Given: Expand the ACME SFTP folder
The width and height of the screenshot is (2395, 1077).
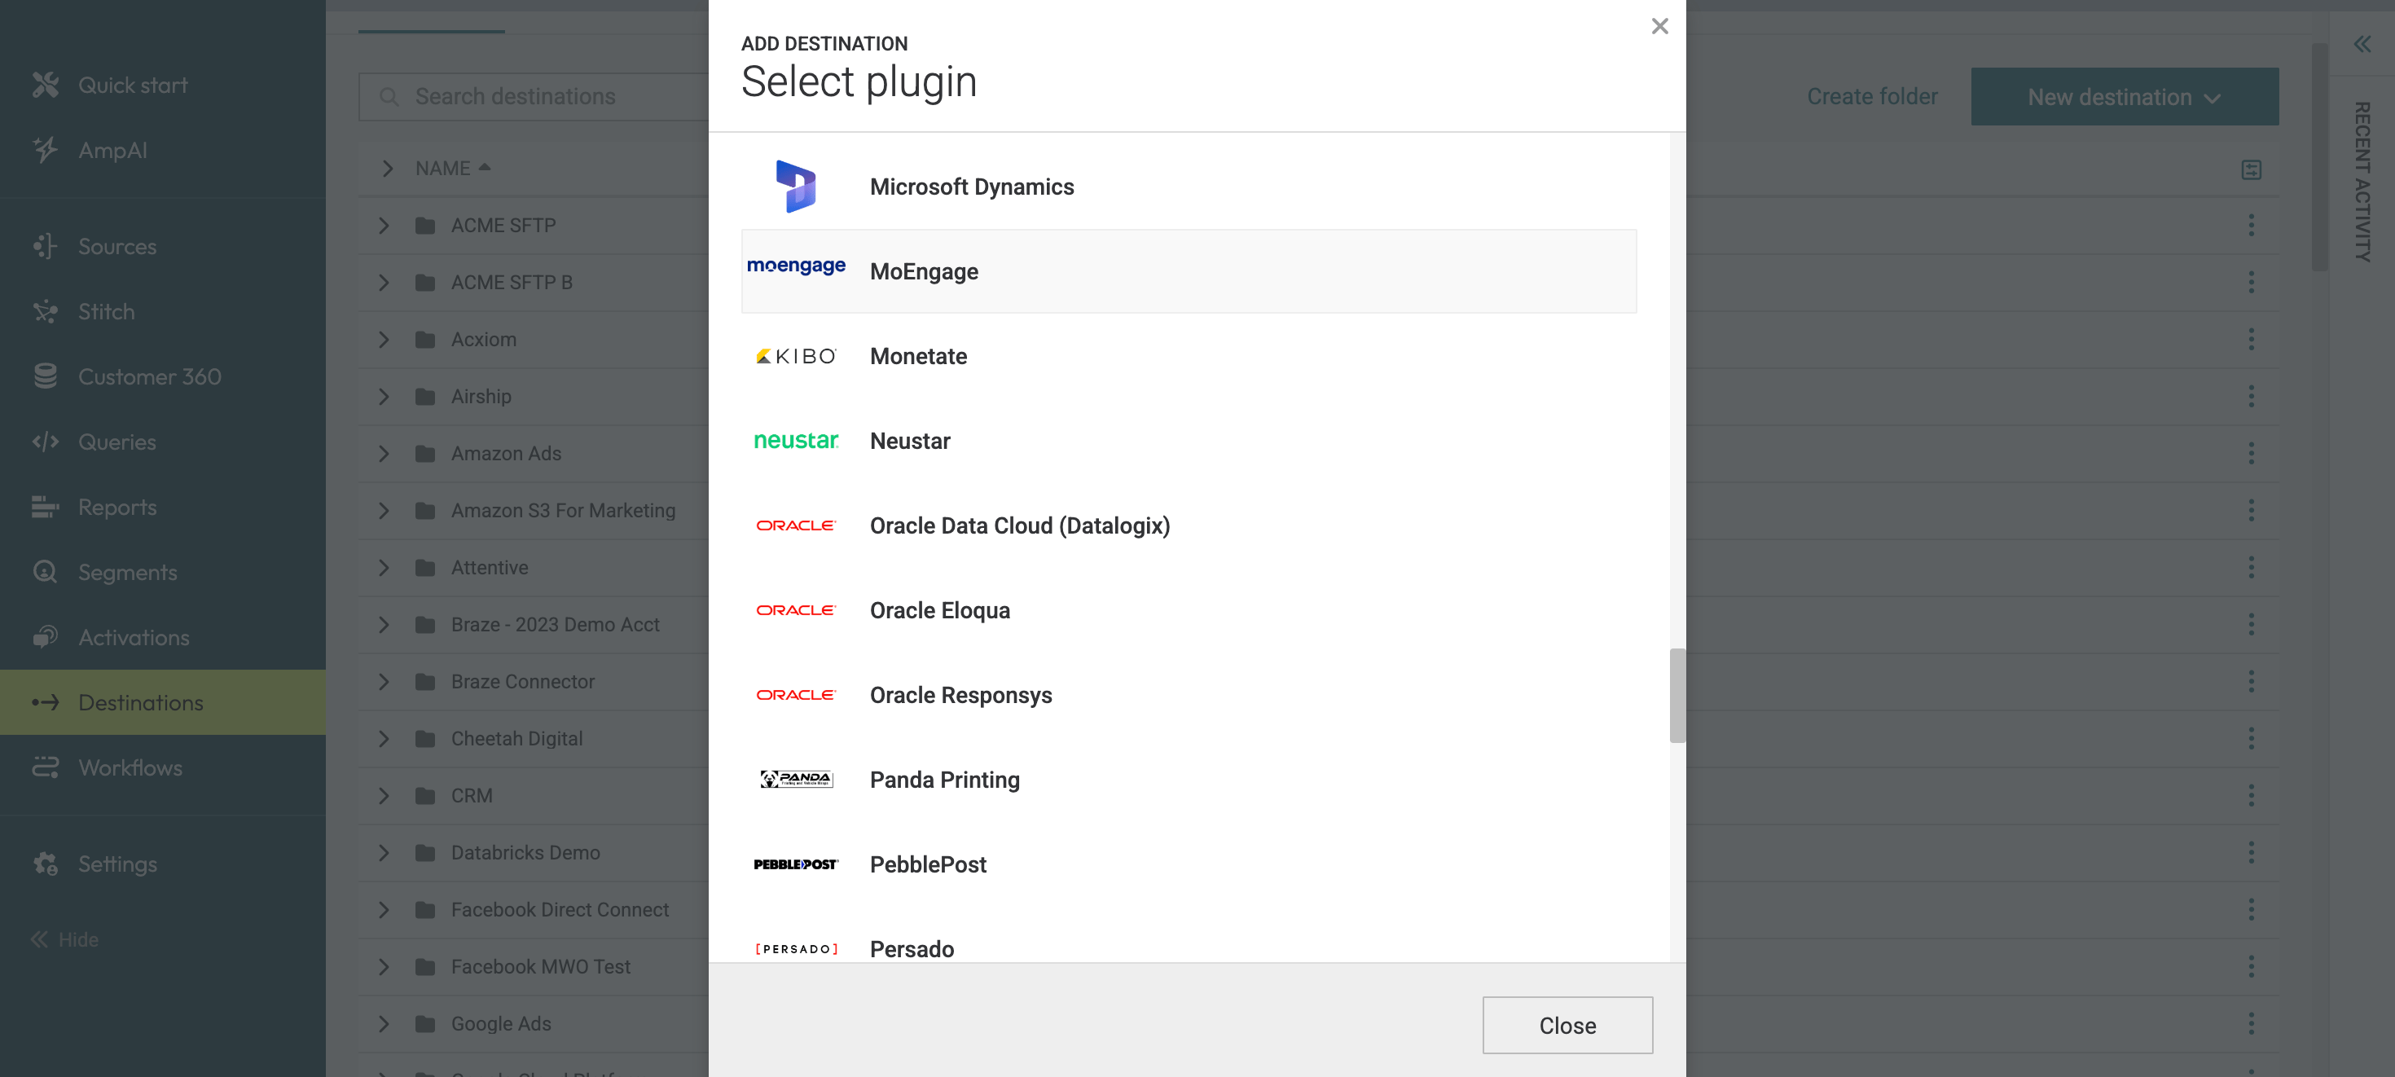Looking at the screenshot, I should pyautogui.click(x=383, y=225).
